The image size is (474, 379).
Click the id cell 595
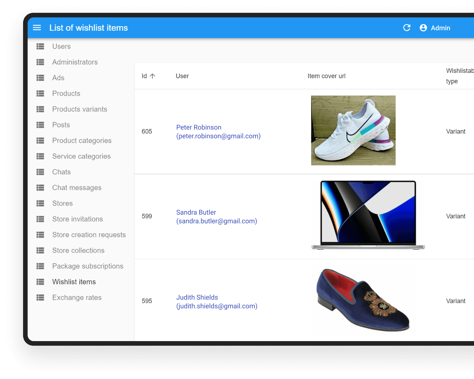pyautogui.click(x=147, y=301)
